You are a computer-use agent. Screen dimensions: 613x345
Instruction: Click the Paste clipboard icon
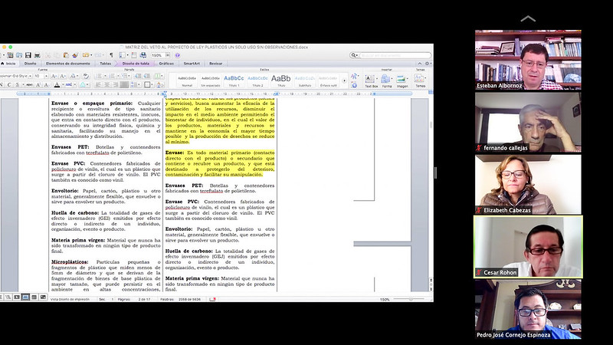pos(66,55)
